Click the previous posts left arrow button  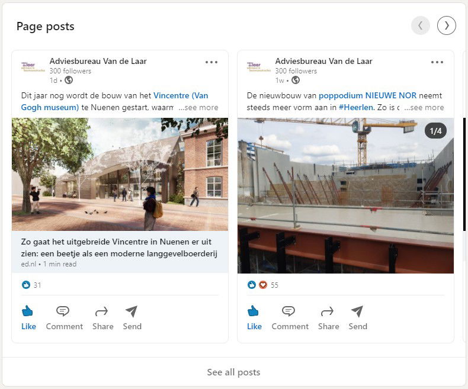pos(420,25)
